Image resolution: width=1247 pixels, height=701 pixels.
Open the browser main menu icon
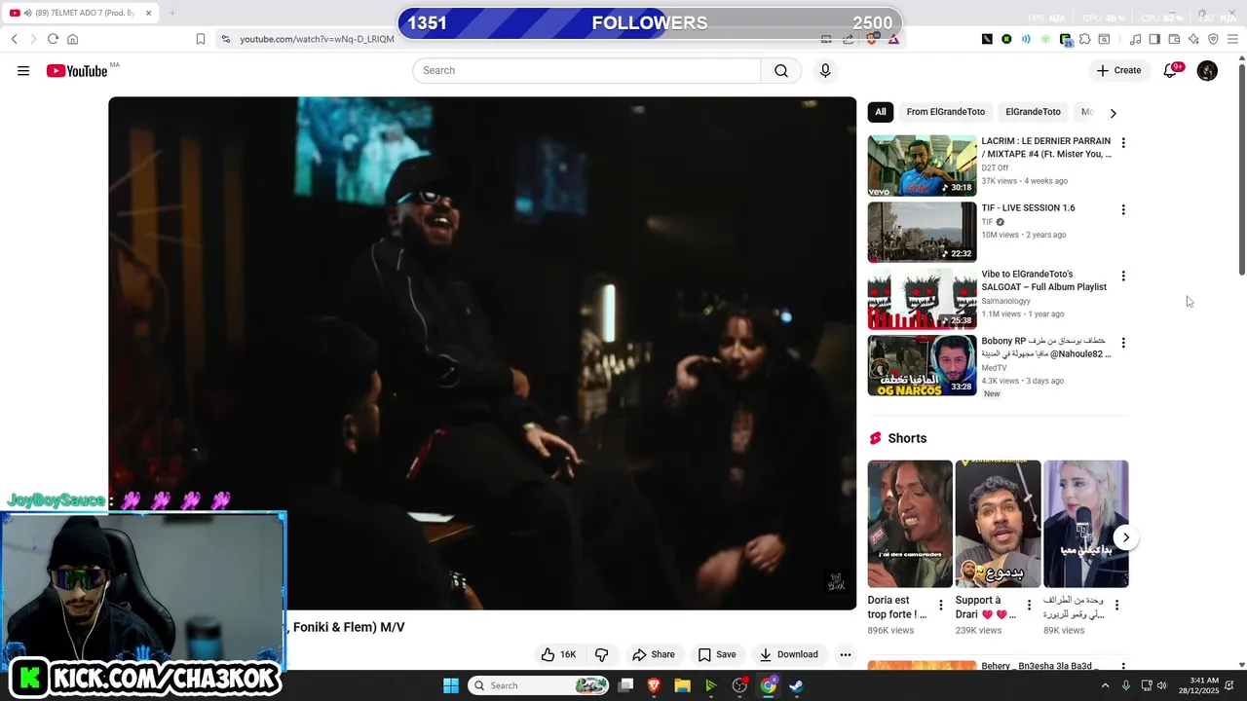1232,39
